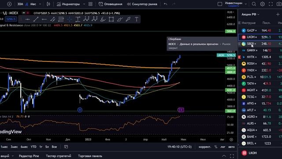Open the Инвестиции layout name dropdown
Screen dimensions: 282x159
click(x=236, y=4)
